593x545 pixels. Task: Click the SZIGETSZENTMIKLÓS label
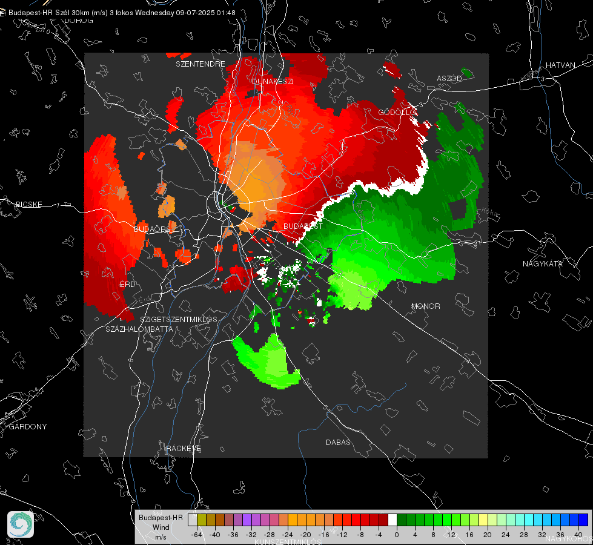(179, 319)
